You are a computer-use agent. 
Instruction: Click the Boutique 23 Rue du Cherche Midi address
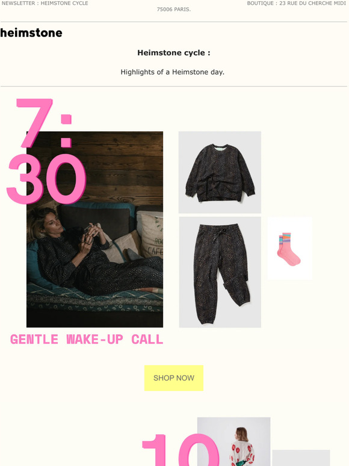click(x=297, y=3)
